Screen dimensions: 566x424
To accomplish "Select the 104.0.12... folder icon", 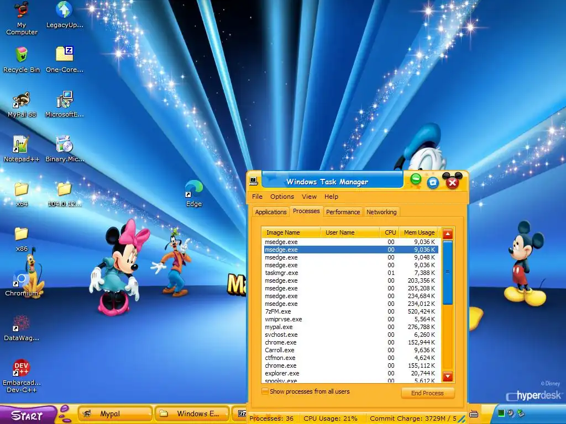I will click(65, 194).
